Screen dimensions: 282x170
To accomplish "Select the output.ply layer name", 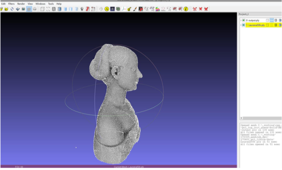I will 253,20.
